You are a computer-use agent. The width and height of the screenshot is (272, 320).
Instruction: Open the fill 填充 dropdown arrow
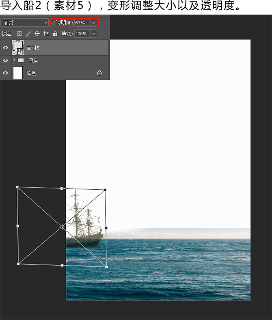[x=94, y=34]
